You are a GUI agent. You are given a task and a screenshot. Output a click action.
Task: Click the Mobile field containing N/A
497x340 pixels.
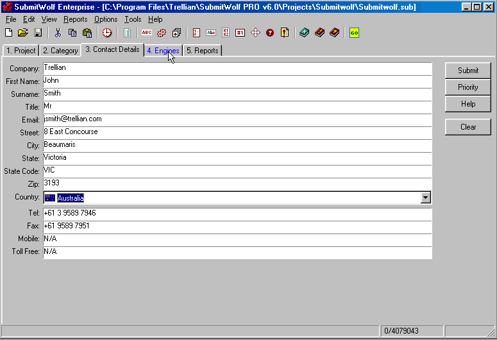click(237, 240)
